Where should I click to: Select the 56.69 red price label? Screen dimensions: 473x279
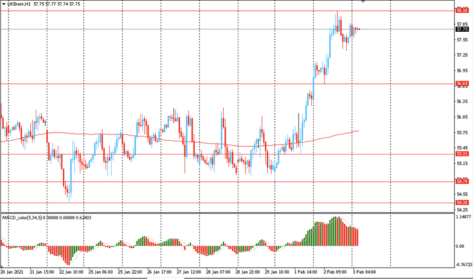(462, 84)
